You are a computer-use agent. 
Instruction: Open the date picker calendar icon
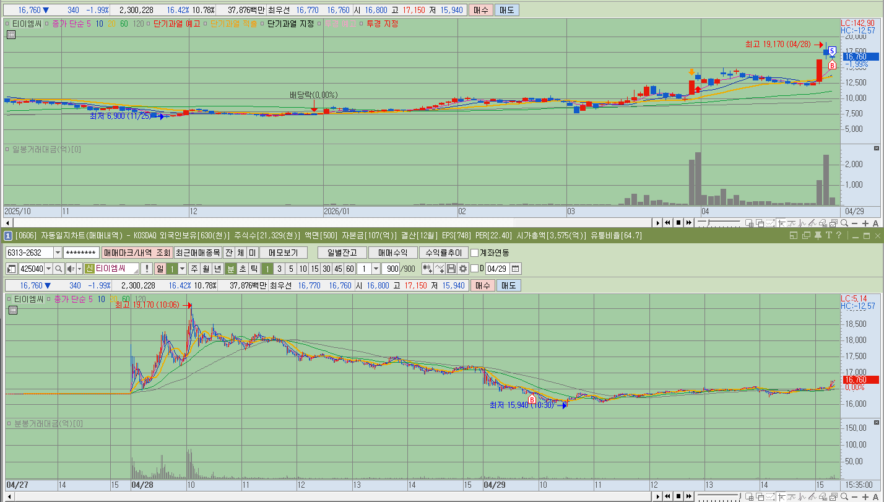click(x=515, y=269)
